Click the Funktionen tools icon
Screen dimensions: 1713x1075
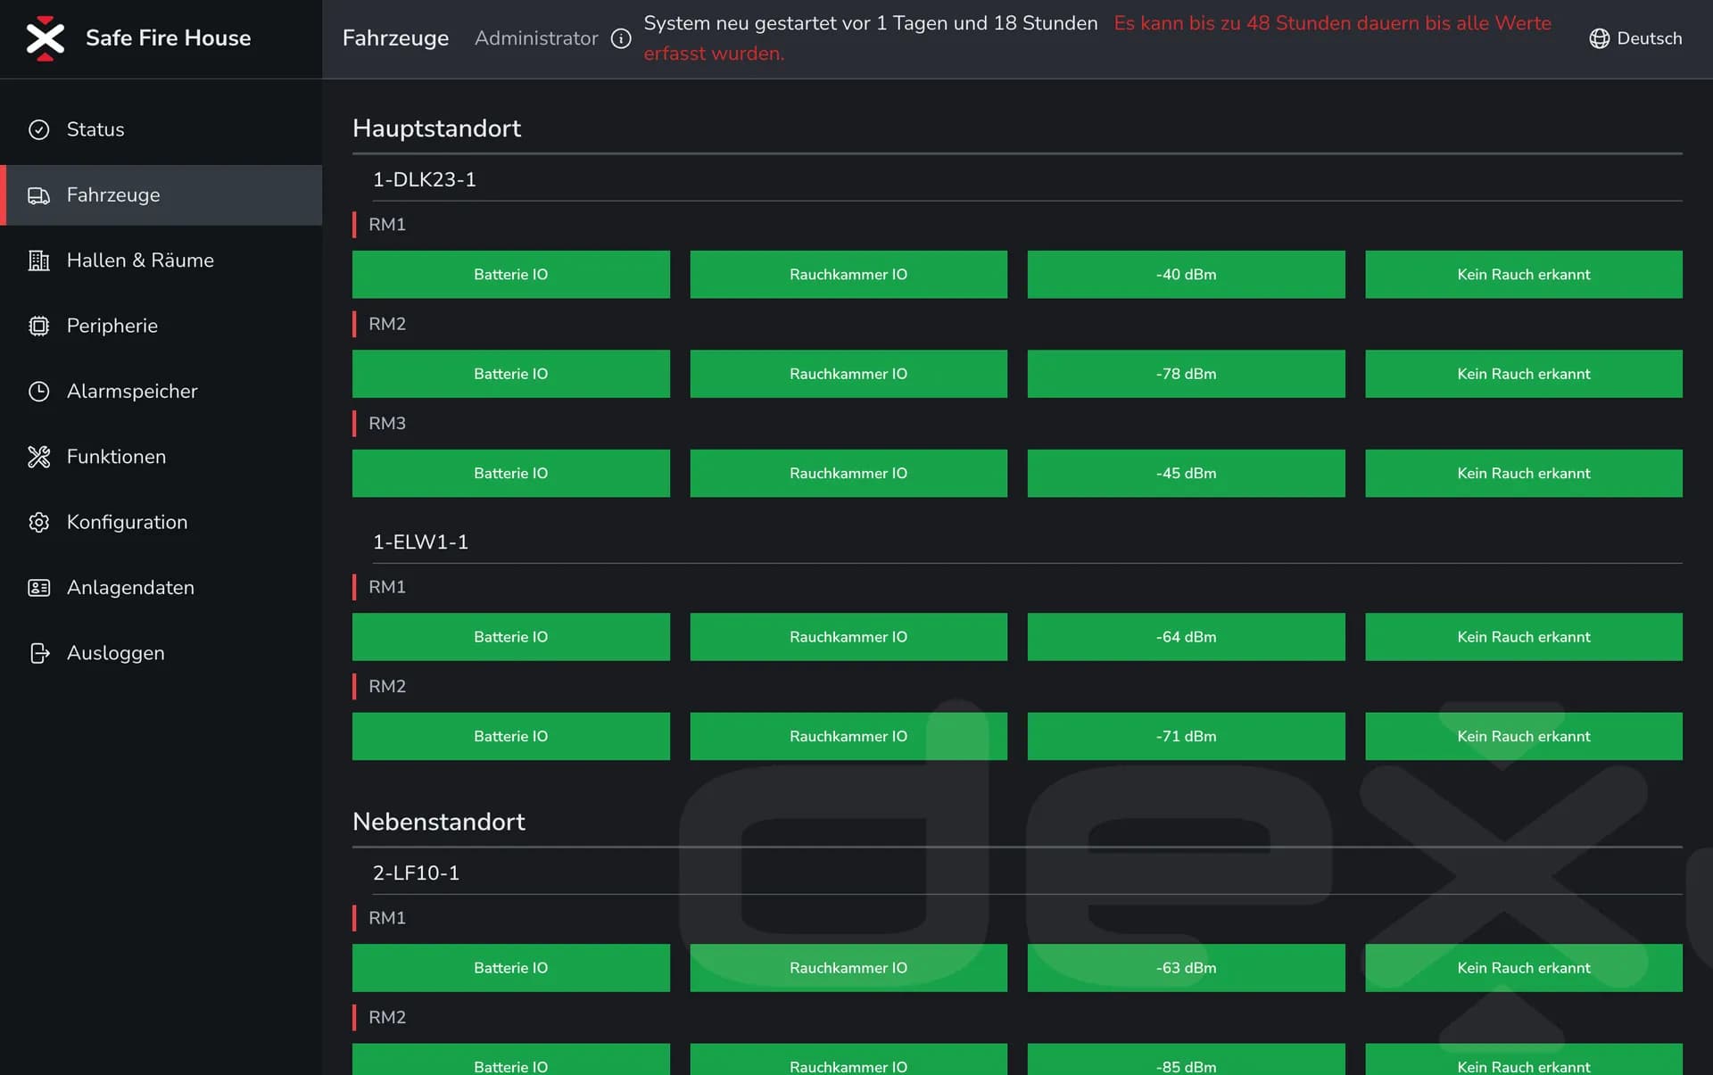tap(38, 457)
